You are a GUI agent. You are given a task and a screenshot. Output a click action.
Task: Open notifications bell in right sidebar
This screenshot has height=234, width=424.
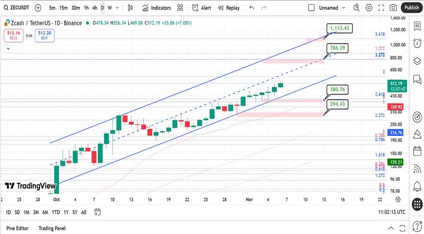click(417, 186)
